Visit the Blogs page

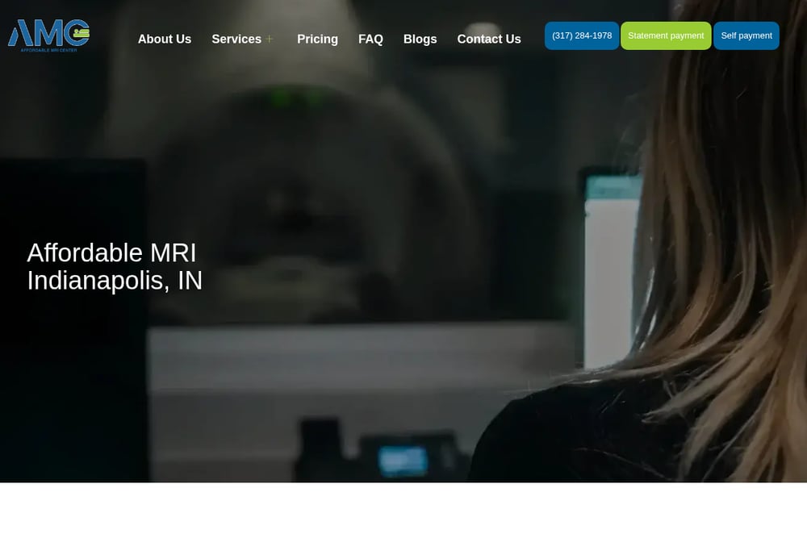[x=420, y=39]
